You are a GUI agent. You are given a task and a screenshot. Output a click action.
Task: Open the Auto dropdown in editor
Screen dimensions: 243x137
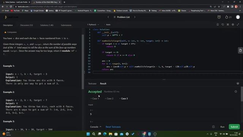pyautogui.click(x=107, y=24)
